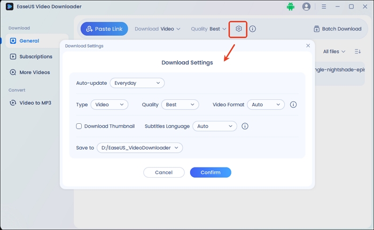Viewport: 374px width, 230px height.
Task: Click the sort order icon
Action: point(358,52)
